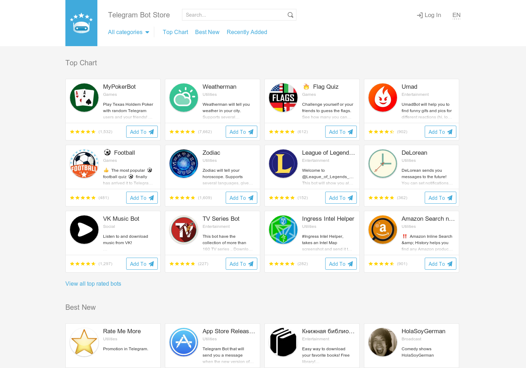Open the Ingress Intel Helper shield icon
Screen dimensions: 526x368
coord(283,230)
